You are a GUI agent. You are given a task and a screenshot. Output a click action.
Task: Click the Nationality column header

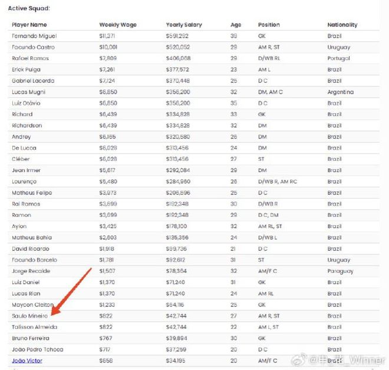coord(342,25)
